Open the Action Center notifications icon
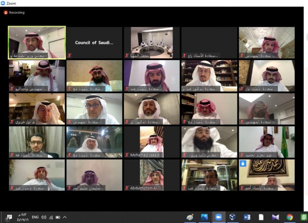The image size is (308, 223). point(9,217)
